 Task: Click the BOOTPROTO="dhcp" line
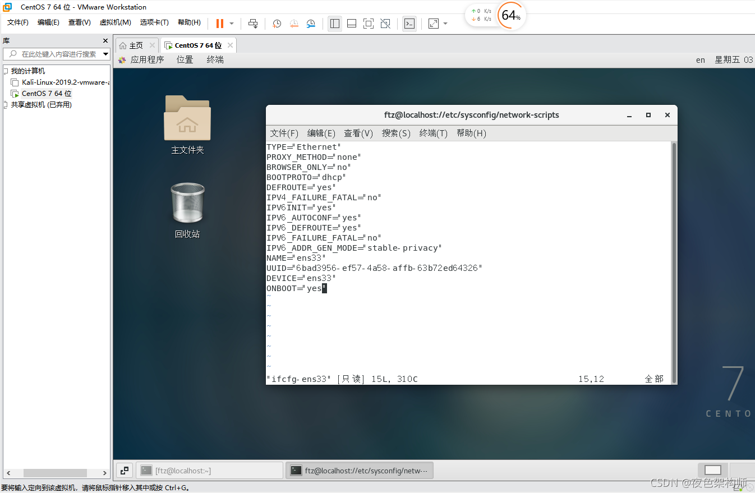tap(306, 177)
